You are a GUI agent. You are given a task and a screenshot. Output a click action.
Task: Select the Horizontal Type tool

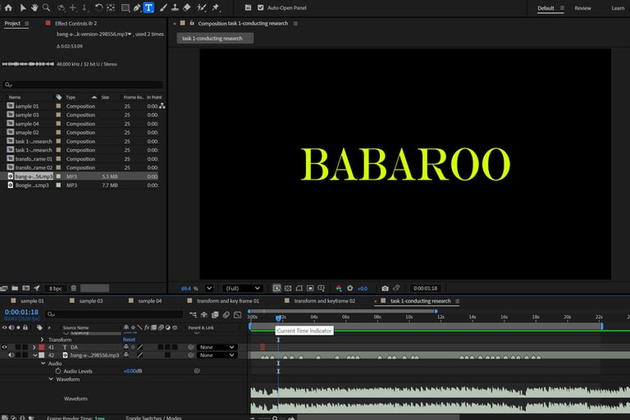(x=148, y=7)
